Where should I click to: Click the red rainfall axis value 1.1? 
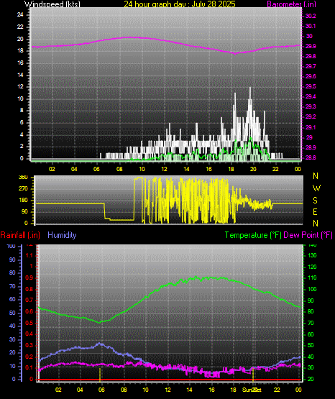[29, 255]
